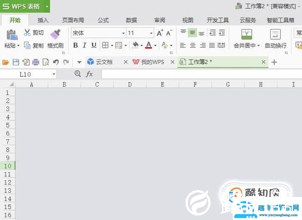Cut selection with the scissors icon

(27, 32)
